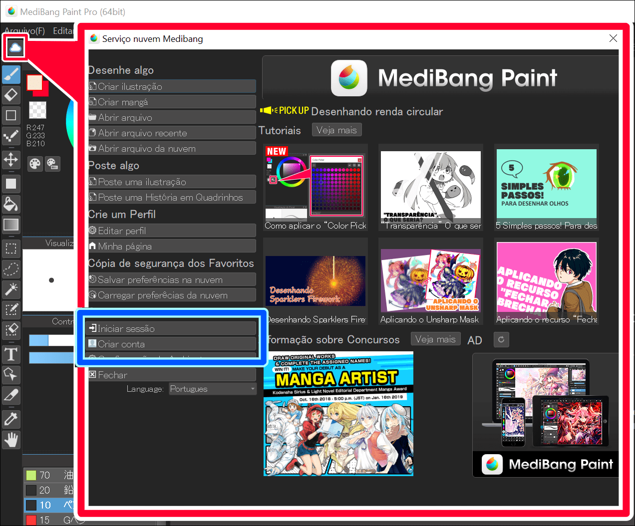Select the size 15 brush entry
Image resolution: width=635 pixels, height=526 pixels.
[49, 520]
